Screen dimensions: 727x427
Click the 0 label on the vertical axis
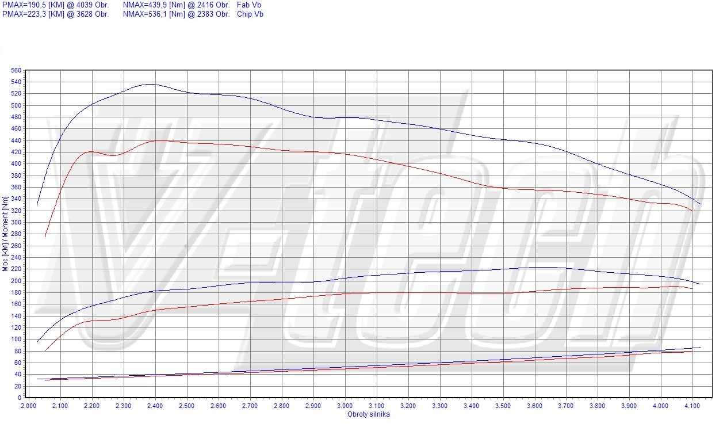tap(20, 398)
